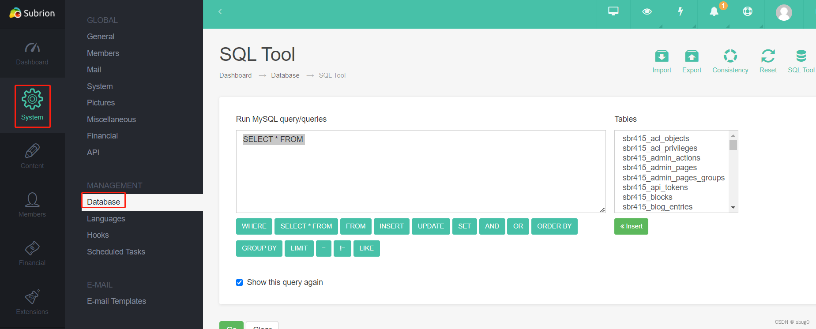Insert WHERE keyword
This screenshot has height=329, width=816.
(254, 226)
